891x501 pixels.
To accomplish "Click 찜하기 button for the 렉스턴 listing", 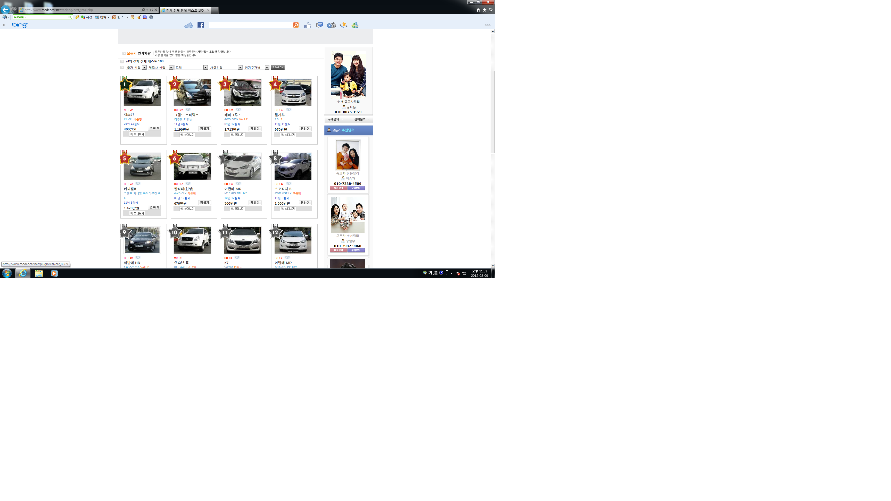I will (154, 128).
